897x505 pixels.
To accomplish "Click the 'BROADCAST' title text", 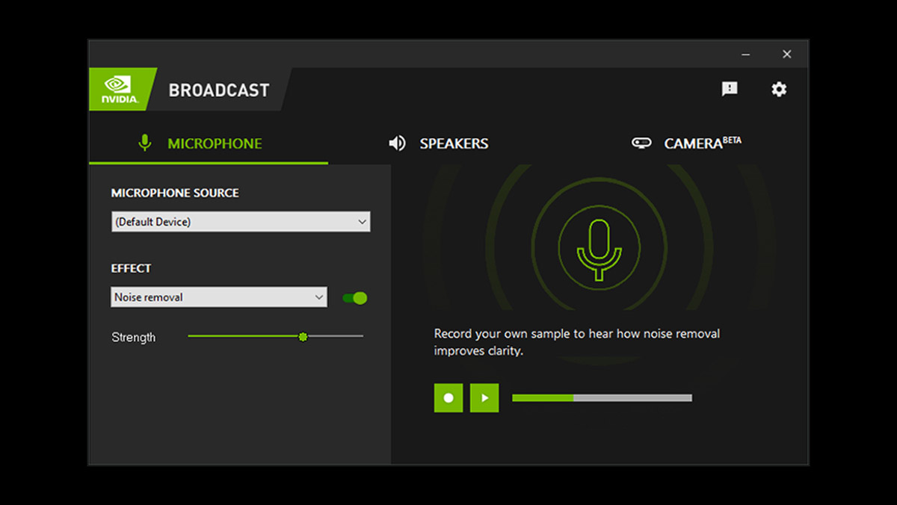I will click(x=219, y=90).
